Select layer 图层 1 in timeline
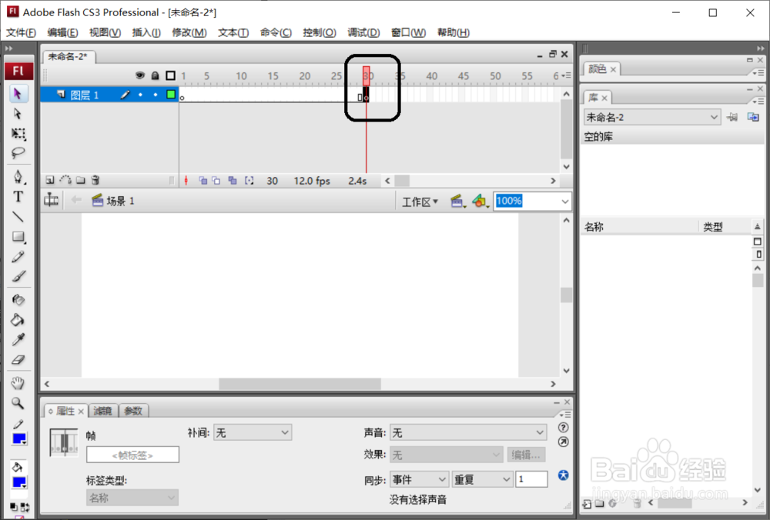This screenshot has height=520, width=770. click(x=84, y=95)
